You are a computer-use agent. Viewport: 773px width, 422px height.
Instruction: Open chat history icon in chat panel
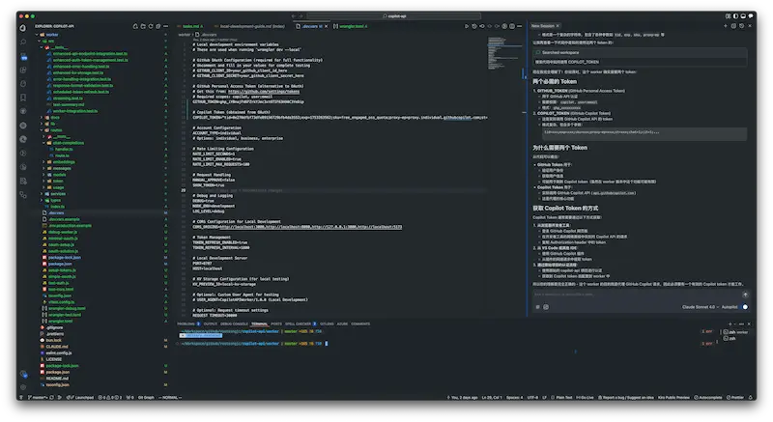point(741,26)
